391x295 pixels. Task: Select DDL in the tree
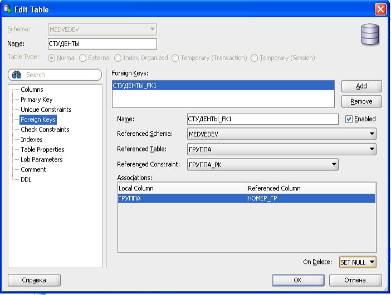(x=26, y=180)
